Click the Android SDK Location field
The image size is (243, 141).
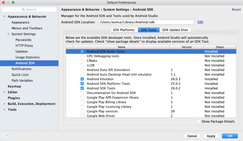(146, 22)
